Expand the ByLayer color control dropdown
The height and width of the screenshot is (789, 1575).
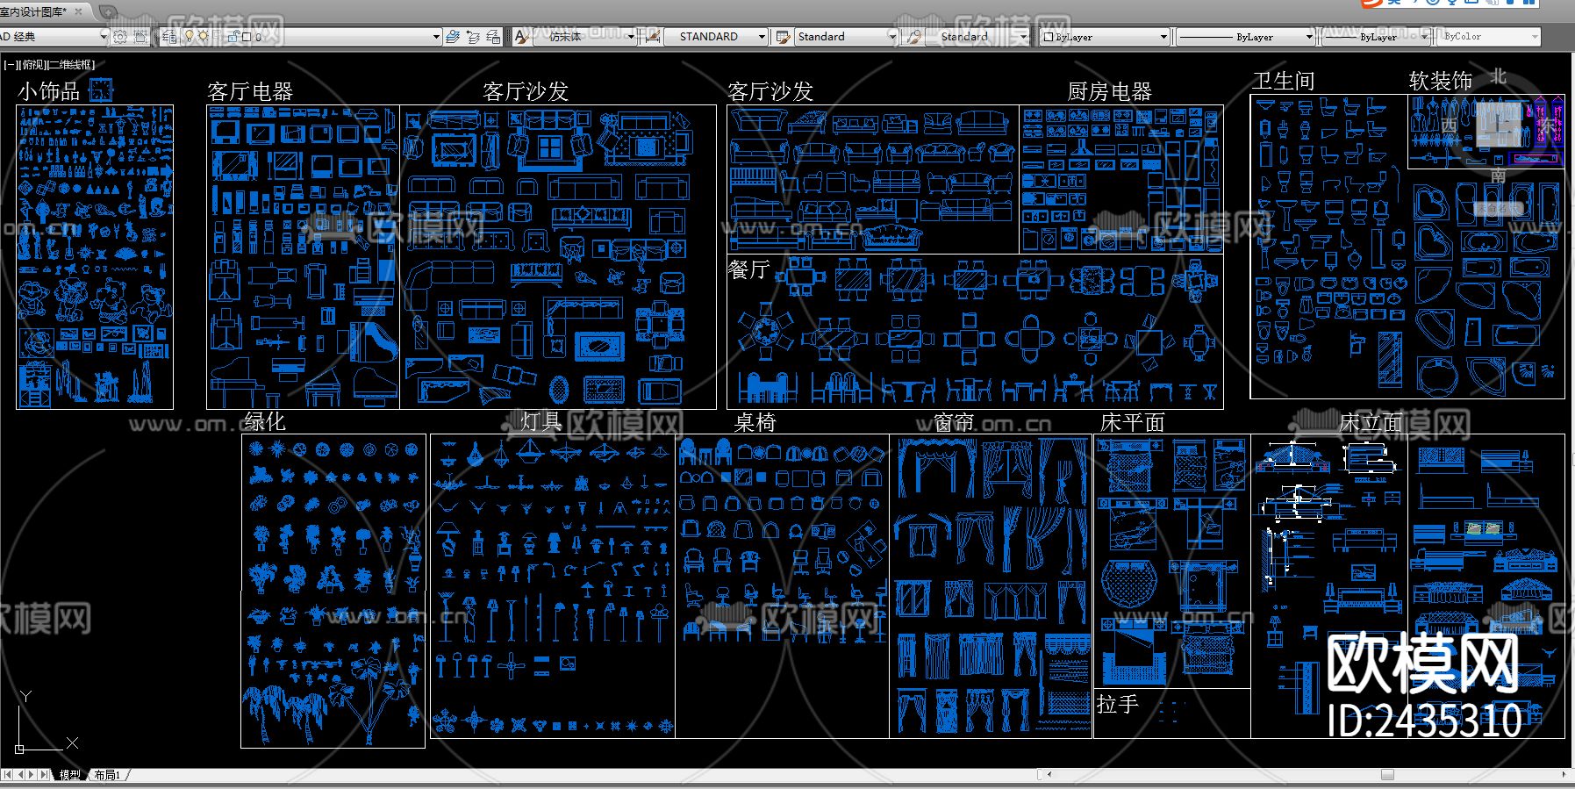point(1164,37)
